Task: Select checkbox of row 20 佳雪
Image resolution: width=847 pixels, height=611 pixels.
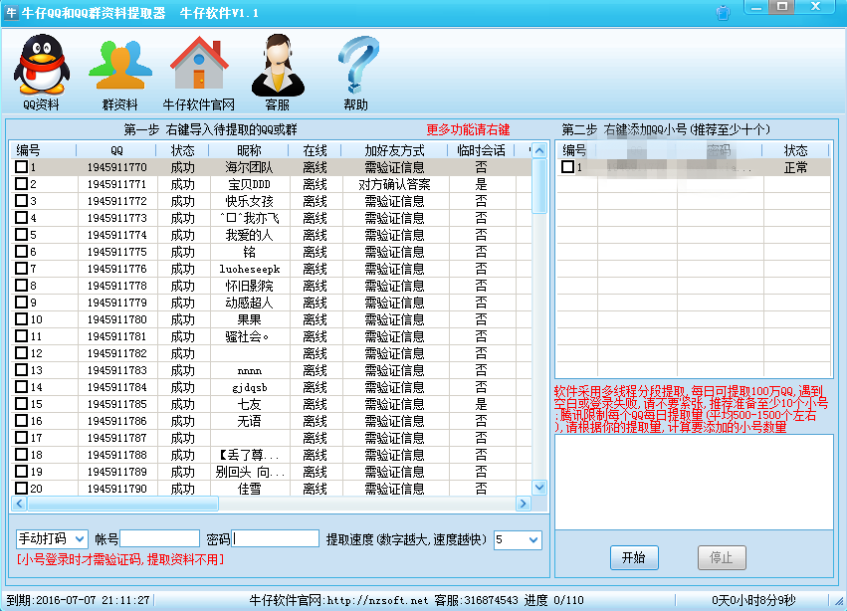Action: pyautogui.click(x=21, y=489)
